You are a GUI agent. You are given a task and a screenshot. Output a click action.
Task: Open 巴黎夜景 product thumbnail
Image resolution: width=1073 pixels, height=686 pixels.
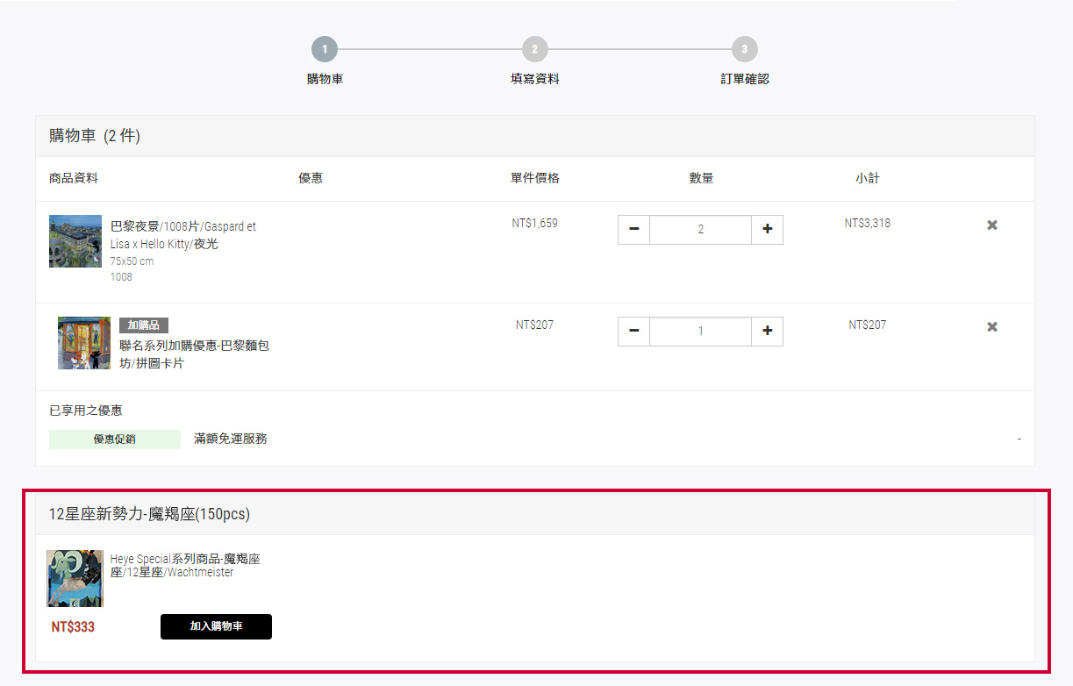coord(75,241)
